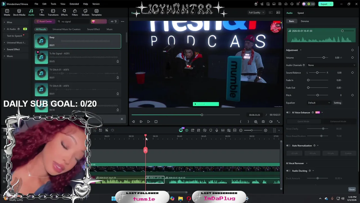Toggle the Pitch keyframe diamond
The width and height of the screenshot is (360, 203).
[352, 95]
